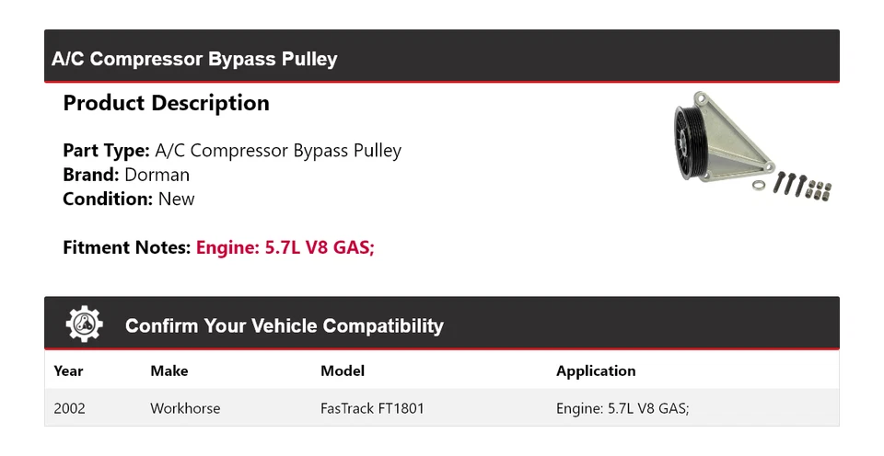Screen dimensions: 884x456
Task: Click the bold Fitment Notes label
Action: (x=127, y=247)
